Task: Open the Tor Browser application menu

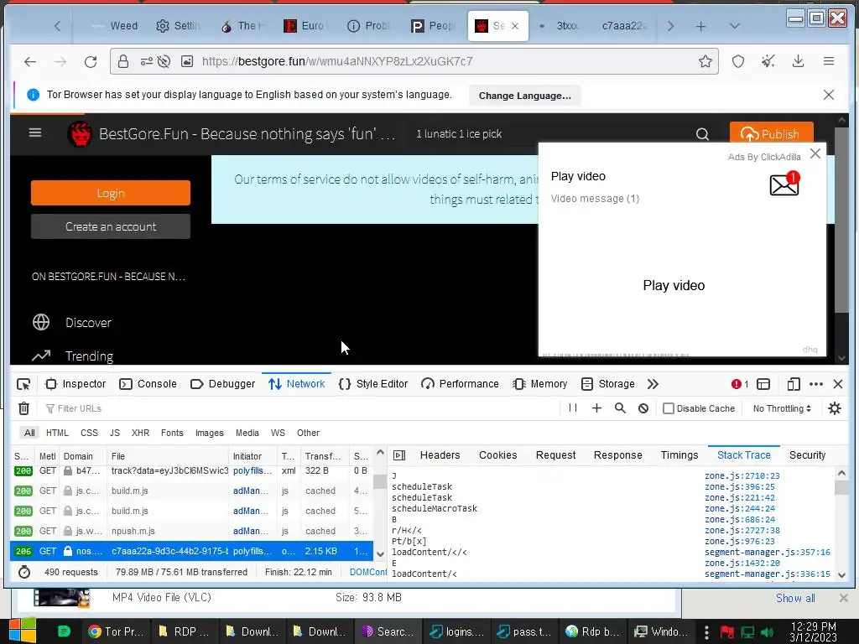Action: (x=828, y=61)
